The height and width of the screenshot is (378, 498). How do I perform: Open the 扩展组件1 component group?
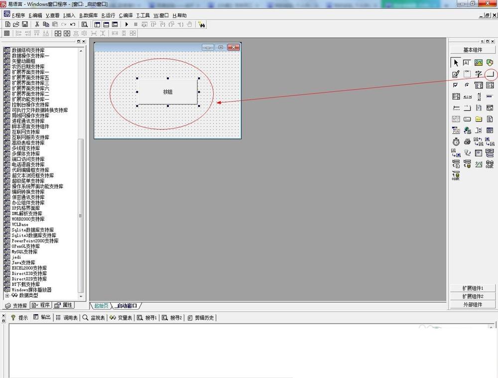pyautogui.click(x=472, y=288)
